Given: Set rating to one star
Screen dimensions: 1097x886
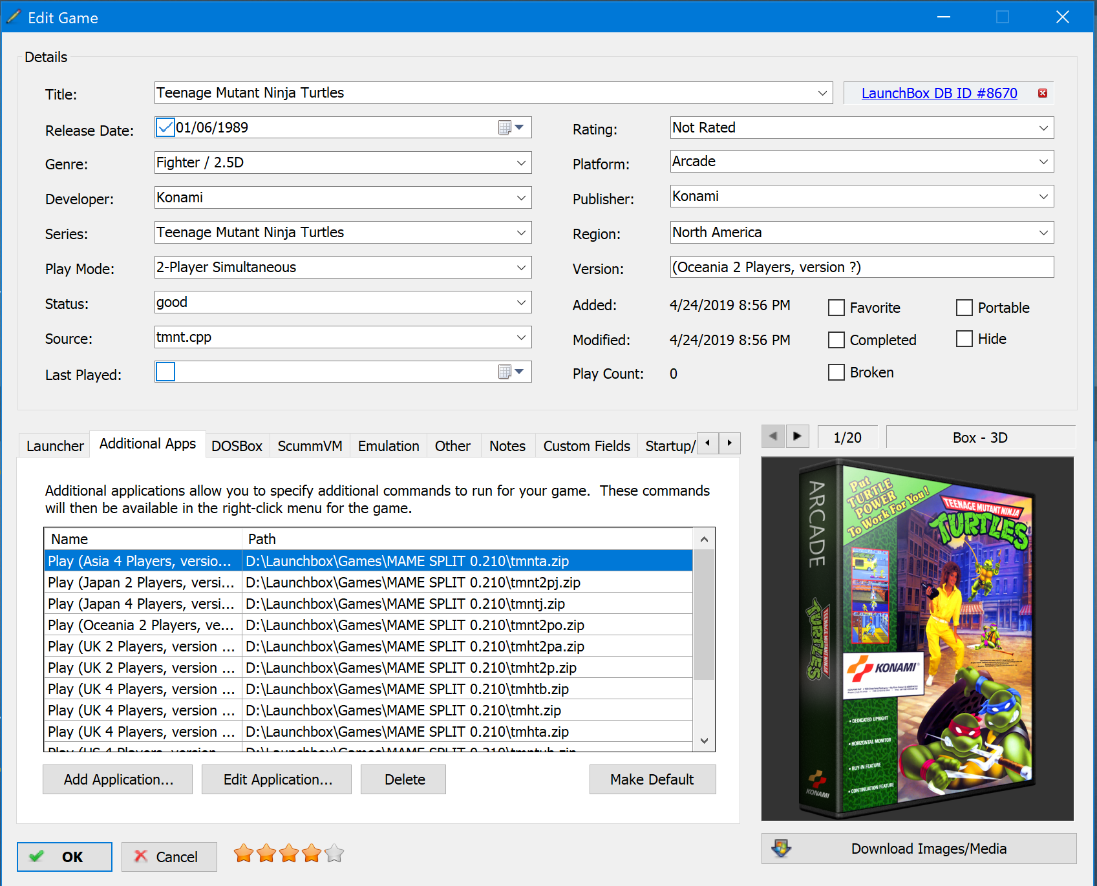Looking at the screenshot, I should (x=244, y=854).
